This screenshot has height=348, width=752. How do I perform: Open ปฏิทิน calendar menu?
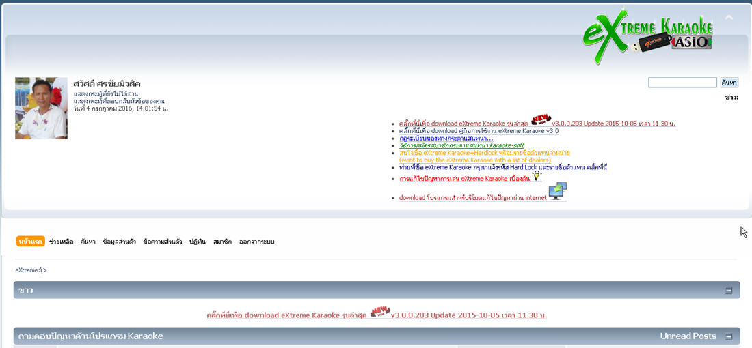198,242
